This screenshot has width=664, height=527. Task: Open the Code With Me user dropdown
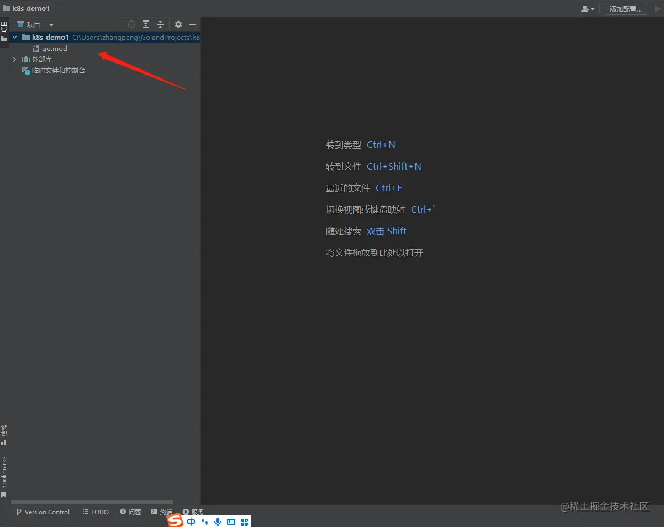pos(588,9)
